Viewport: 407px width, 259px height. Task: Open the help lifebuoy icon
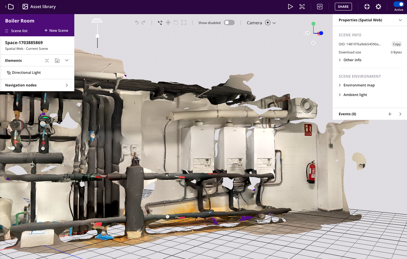click(367, 7)
